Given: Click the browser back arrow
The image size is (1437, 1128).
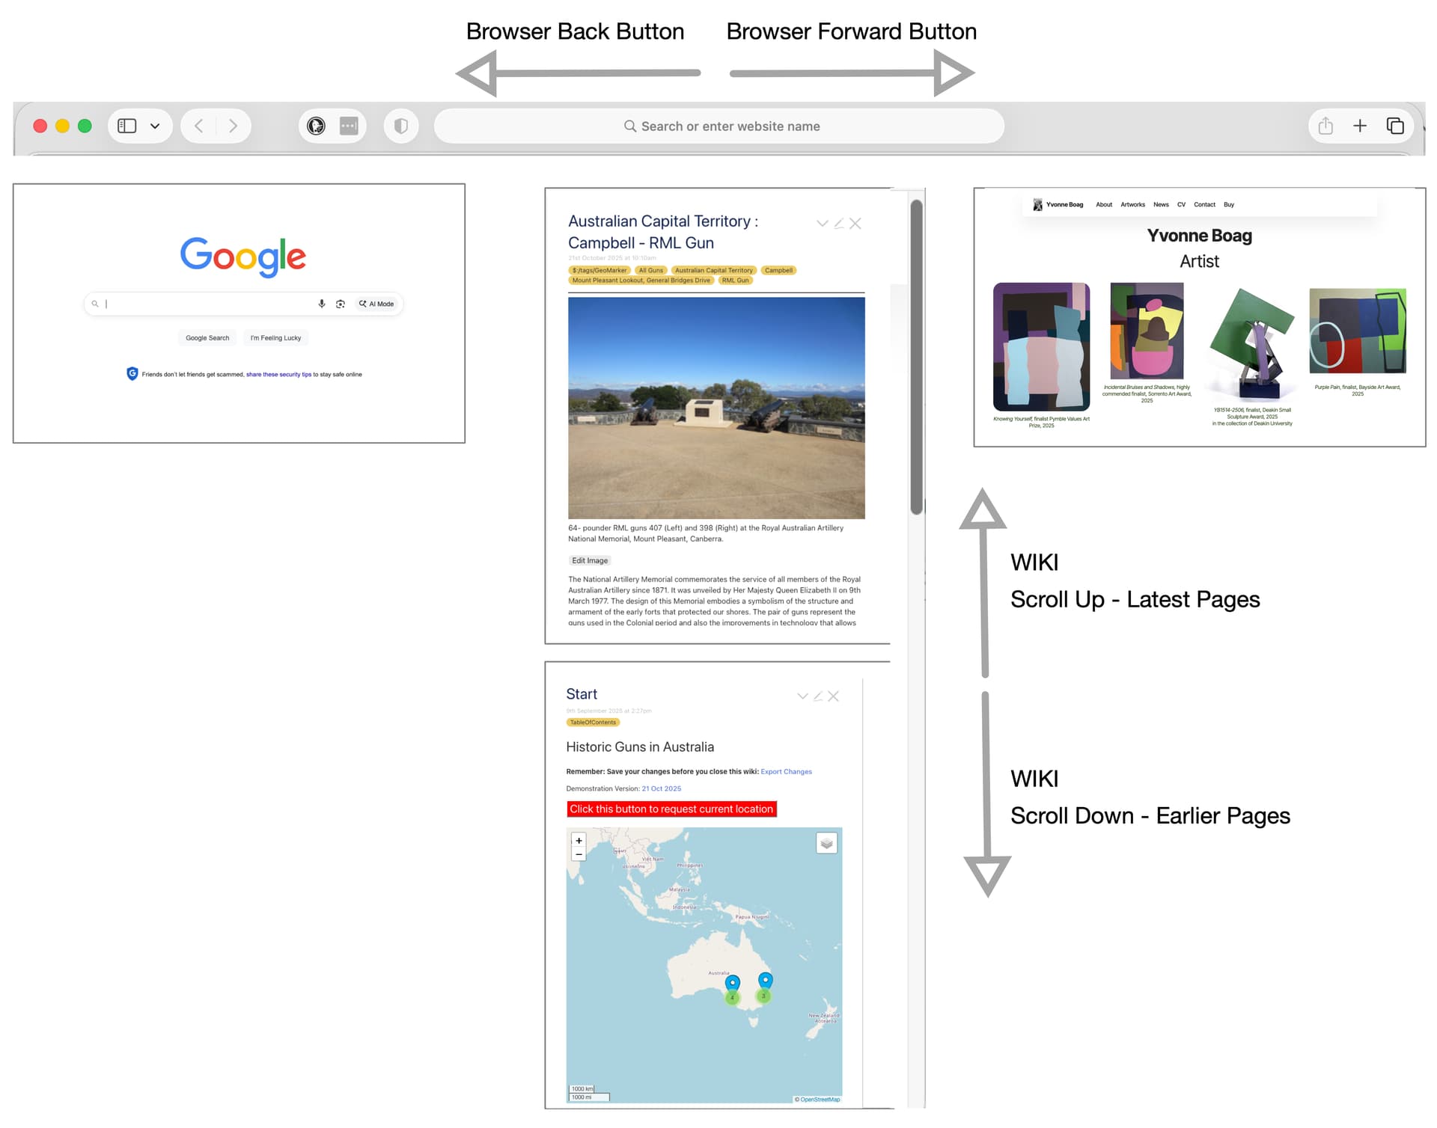Looking at the screenshot, I should coord(199,126).
